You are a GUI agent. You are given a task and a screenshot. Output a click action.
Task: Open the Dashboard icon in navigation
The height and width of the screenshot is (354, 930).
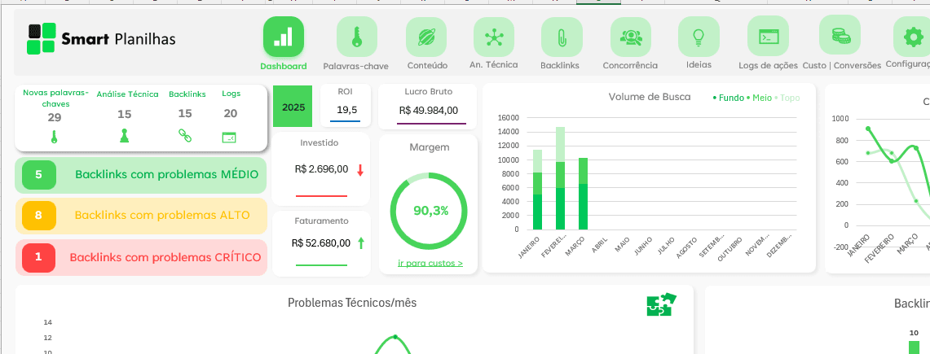283,37
